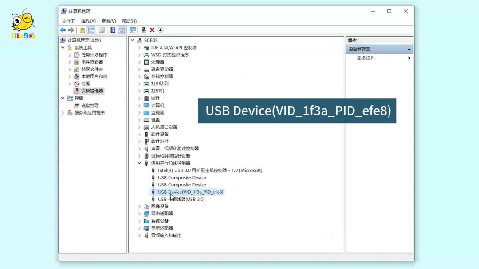Open the 操作(A) menu

[x=88, y=21]
